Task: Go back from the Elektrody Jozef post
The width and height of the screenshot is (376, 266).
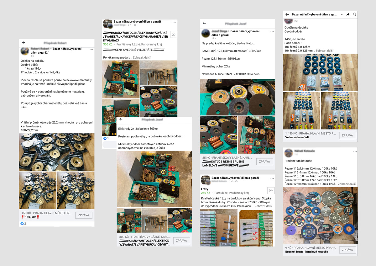Action: (x=121, y=120)
